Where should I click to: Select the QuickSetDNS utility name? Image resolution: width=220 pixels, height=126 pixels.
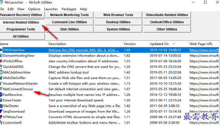[x=13, y=67]
